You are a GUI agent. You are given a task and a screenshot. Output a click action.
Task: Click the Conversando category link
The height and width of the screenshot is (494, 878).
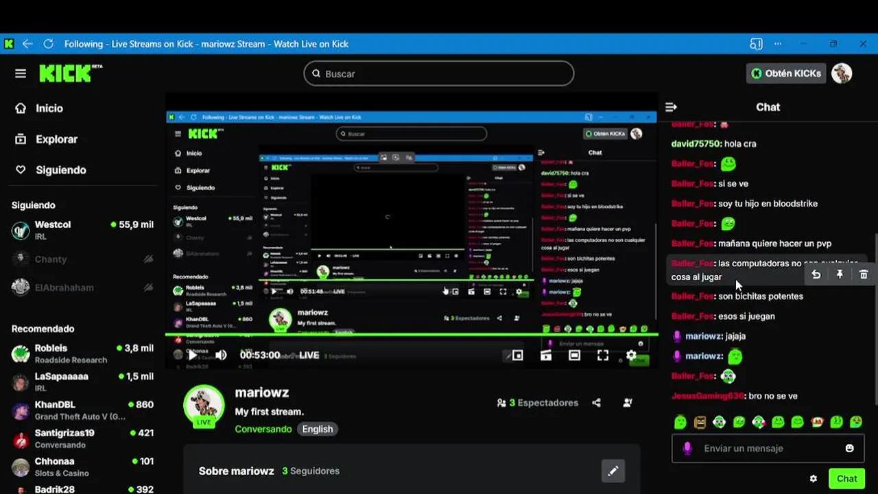pos(263,429)
